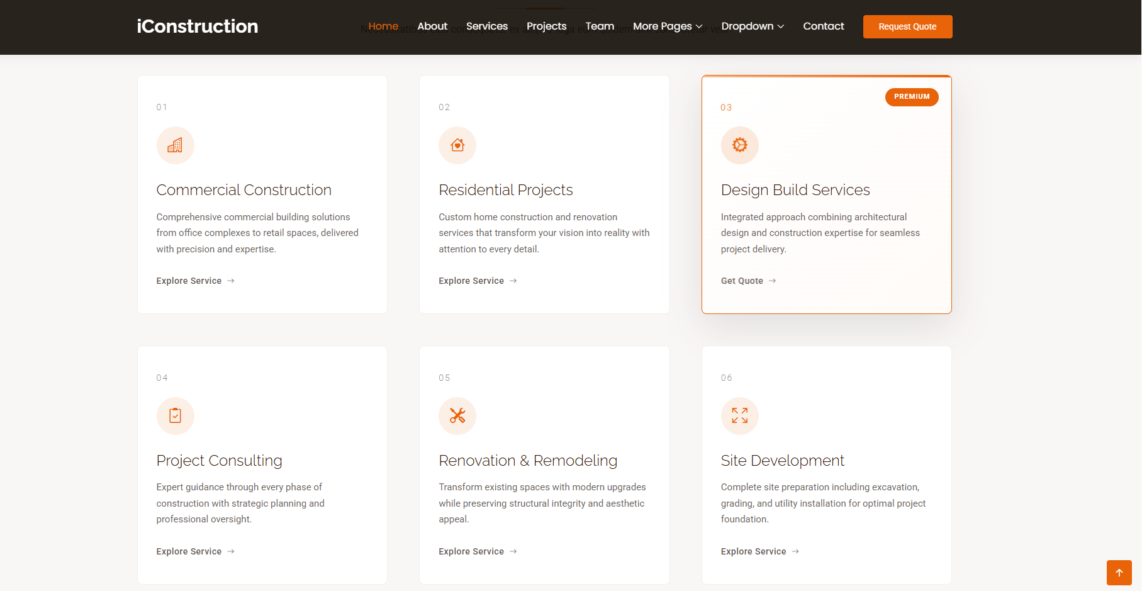Click the iConstruction logo

[x=198, y=26]
